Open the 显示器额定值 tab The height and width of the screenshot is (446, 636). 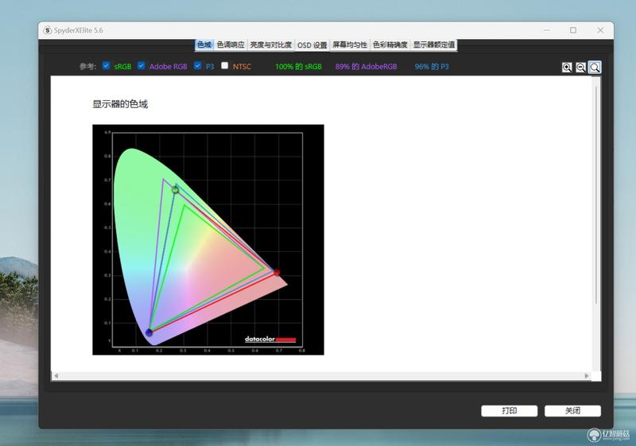click(433, 45)
